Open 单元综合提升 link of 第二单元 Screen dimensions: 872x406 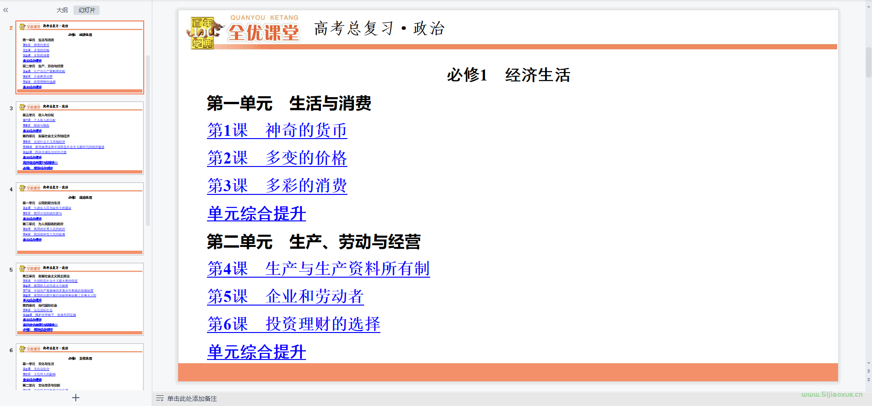[257, 352]
